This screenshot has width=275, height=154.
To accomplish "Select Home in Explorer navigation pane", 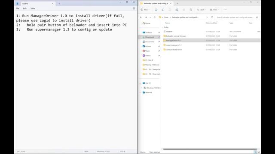I will coord(147,23).
